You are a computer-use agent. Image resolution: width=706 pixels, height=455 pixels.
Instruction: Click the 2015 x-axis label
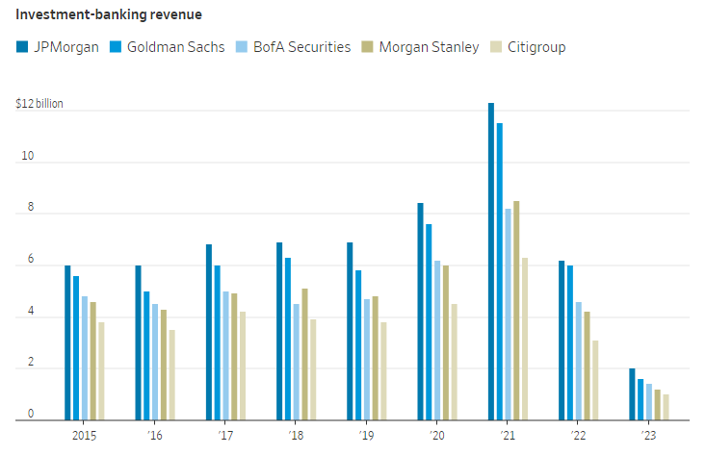click(84, 437)
